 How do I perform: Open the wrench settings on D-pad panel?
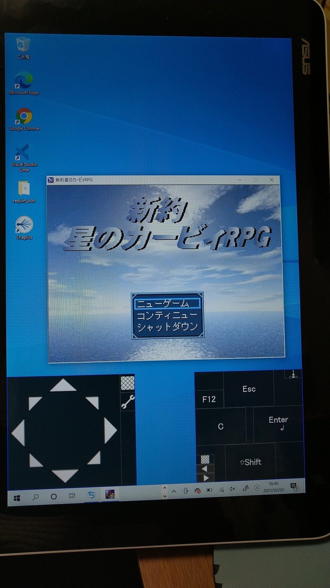coord(128,402)
